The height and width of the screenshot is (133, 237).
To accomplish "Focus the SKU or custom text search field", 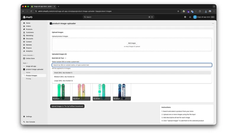I will [x=132, y=65].
